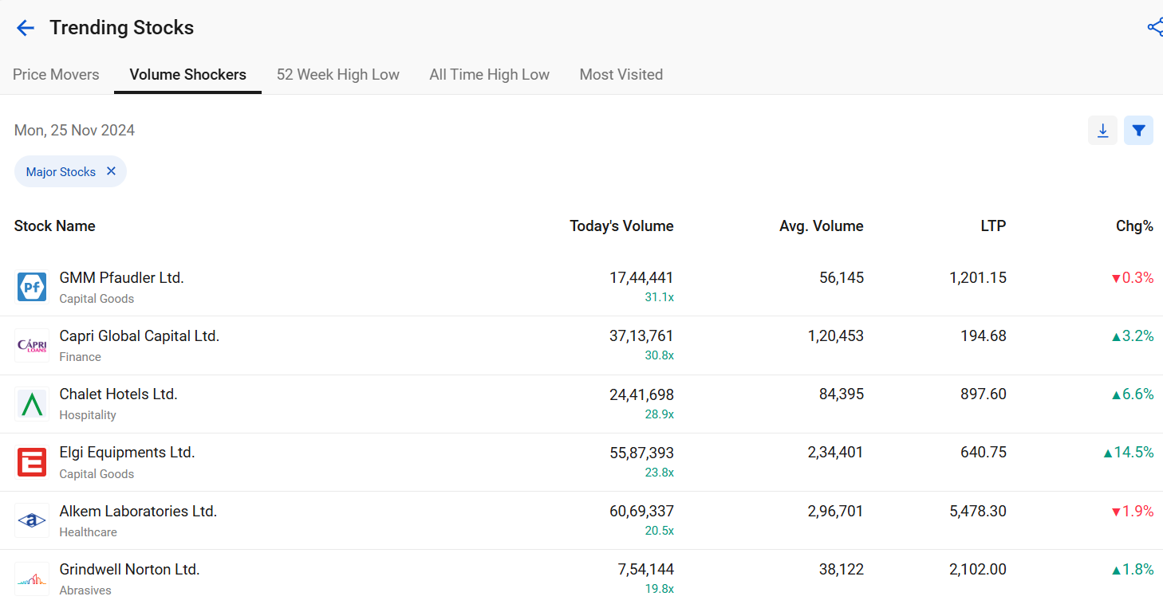Click volume value 37,13,761

click(x=641, y=335)
